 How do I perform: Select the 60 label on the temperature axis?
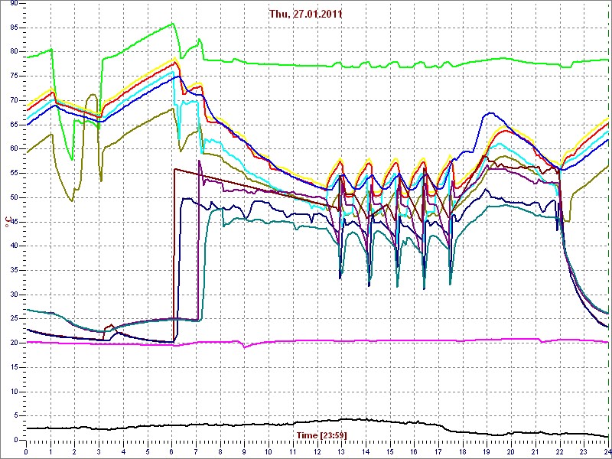click(x=14, y=148)
